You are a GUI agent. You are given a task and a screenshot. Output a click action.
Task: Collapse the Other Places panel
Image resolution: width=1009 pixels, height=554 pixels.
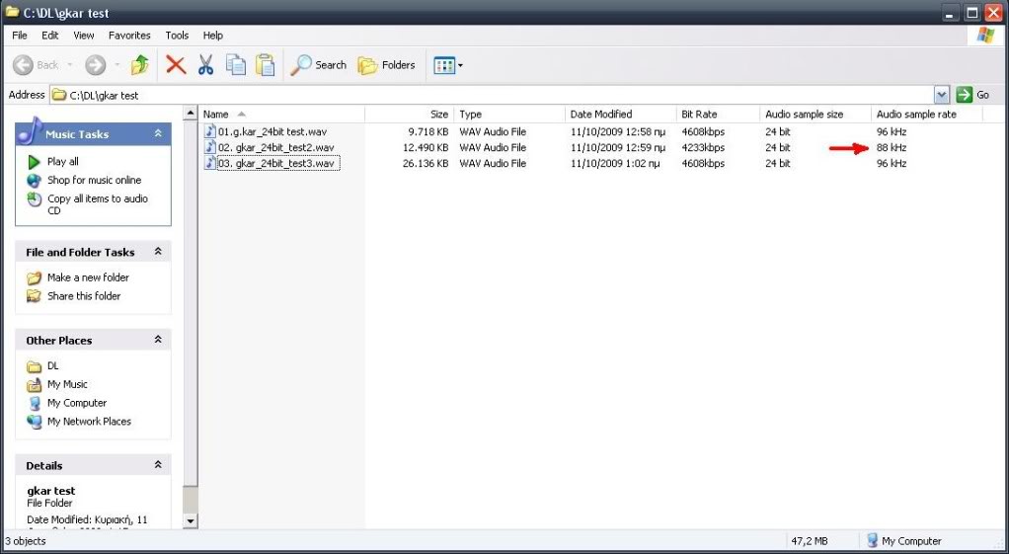click(158, 340)
